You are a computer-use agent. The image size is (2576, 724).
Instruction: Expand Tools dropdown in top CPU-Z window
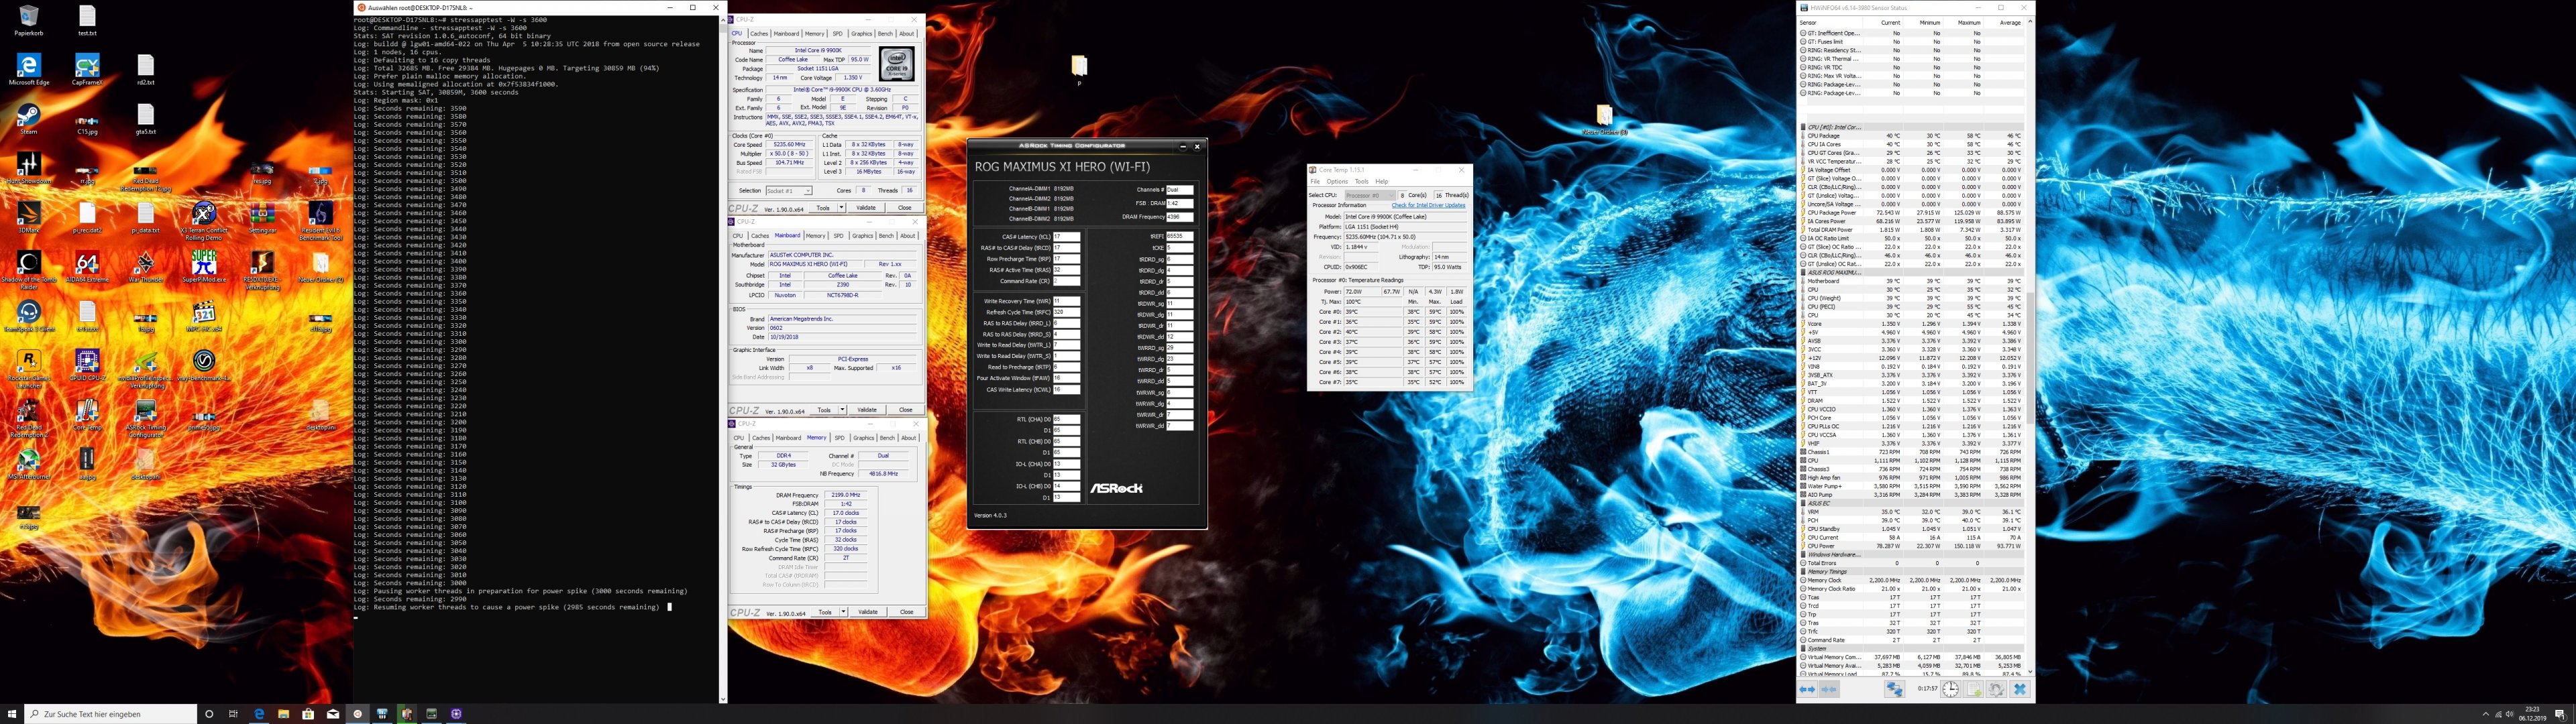pyautogui.click(x=842, y=208)
